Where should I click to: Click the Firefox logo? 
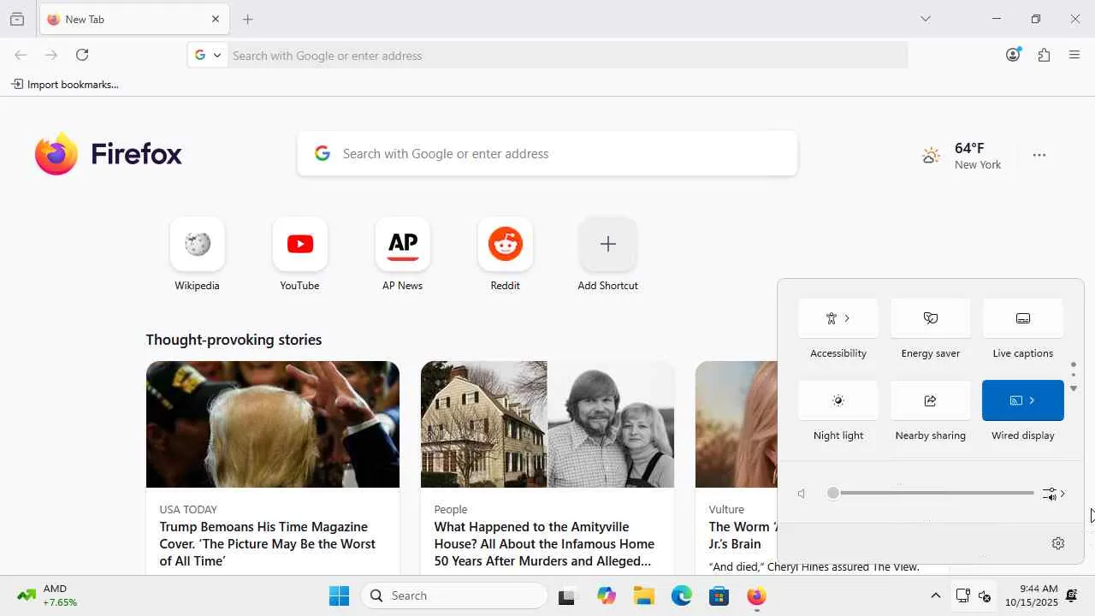point(109,154)
